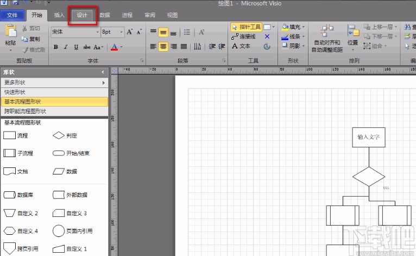Viewport: 416px width, 256px height.
Task: Click decrease indent icon
Action: 212,47
